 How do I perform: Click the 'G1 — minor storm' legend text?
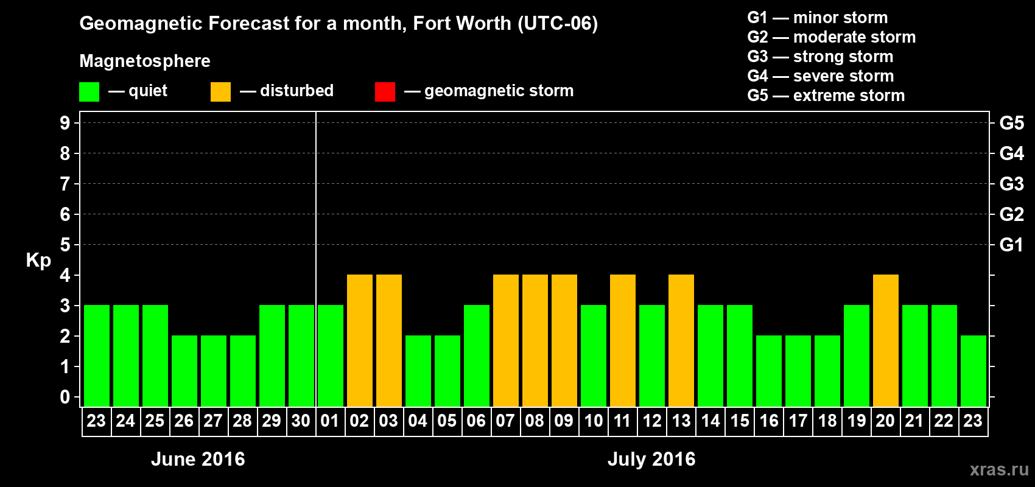coord(818,18)
